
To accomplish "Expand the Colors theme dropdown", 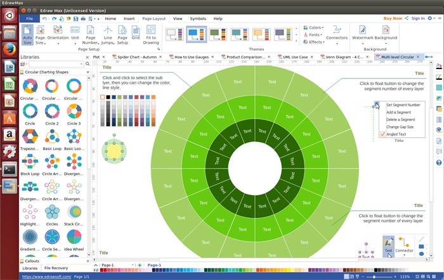I will click(315, 28).
